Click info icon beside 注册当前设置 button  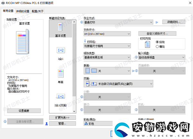(5, 121)
